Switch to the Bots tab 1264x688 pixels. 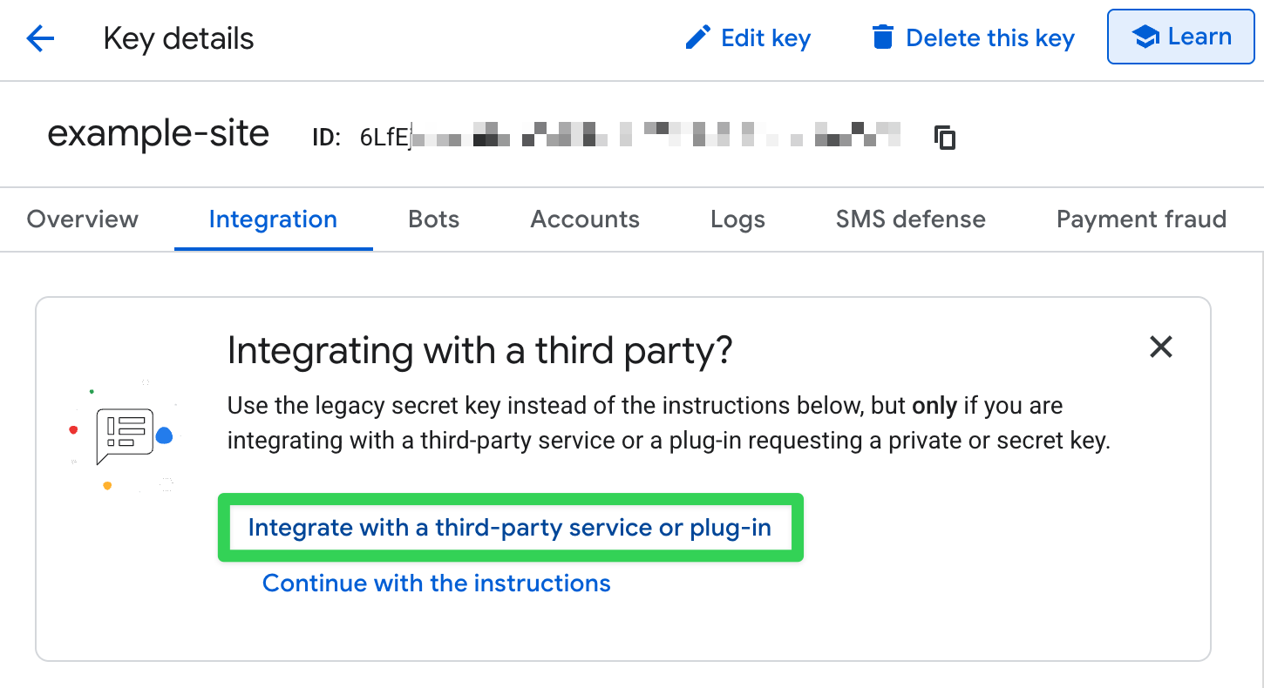[433, 219]
